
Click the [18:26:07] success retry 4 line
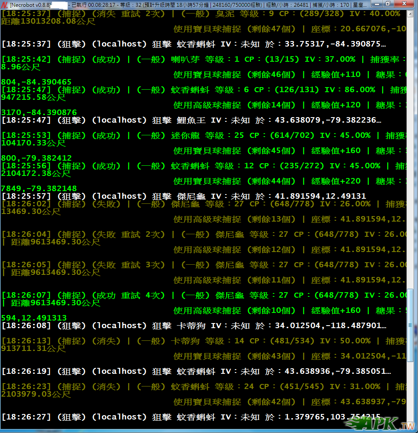pyautogui.click(x=204, y=295)
